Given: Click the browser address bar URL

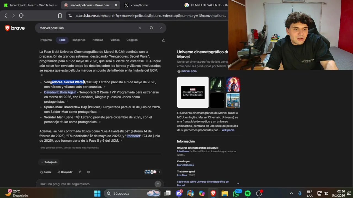Looking at the screenshot, I should click(151, 16).
